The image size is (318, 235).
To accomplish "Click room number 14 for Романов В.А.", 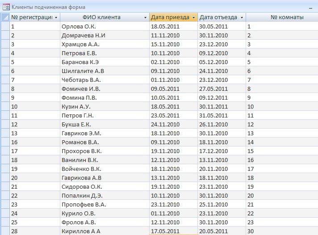I will click(x=282, y=142).
